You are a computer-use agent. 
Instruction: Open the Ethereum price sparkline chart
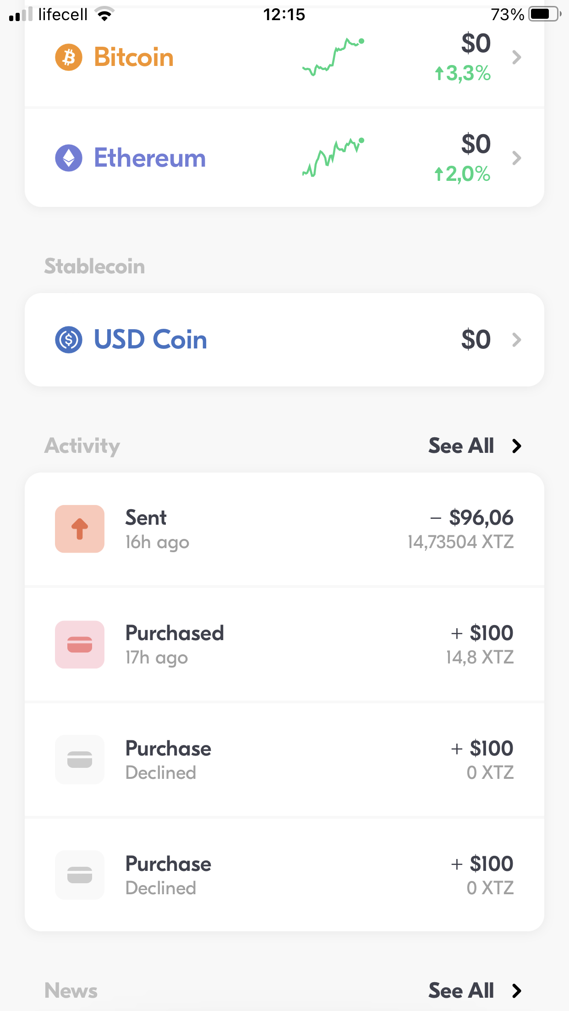(x=333, y=158)
